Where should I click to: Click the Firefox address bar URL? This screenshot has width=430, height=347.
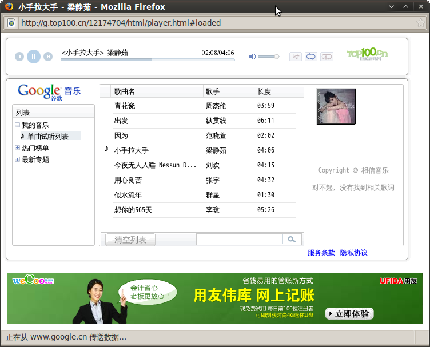(121, 23)
